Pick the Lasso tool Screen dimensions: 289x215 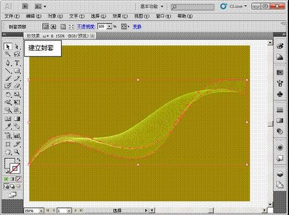17,54
